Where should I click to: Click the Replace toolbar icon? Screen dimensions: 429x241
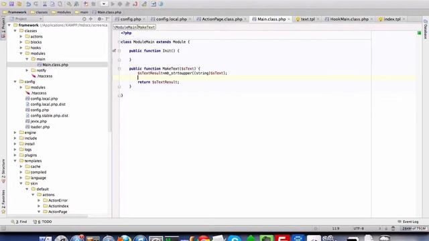76,4
